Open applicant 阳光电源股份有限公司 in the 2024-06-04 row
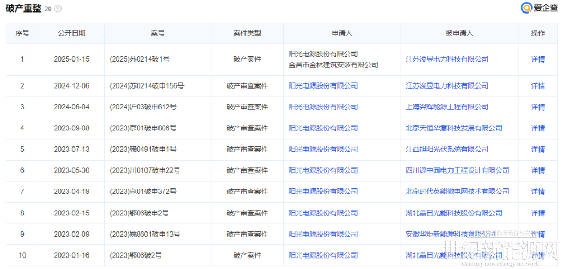 point(323,107)
